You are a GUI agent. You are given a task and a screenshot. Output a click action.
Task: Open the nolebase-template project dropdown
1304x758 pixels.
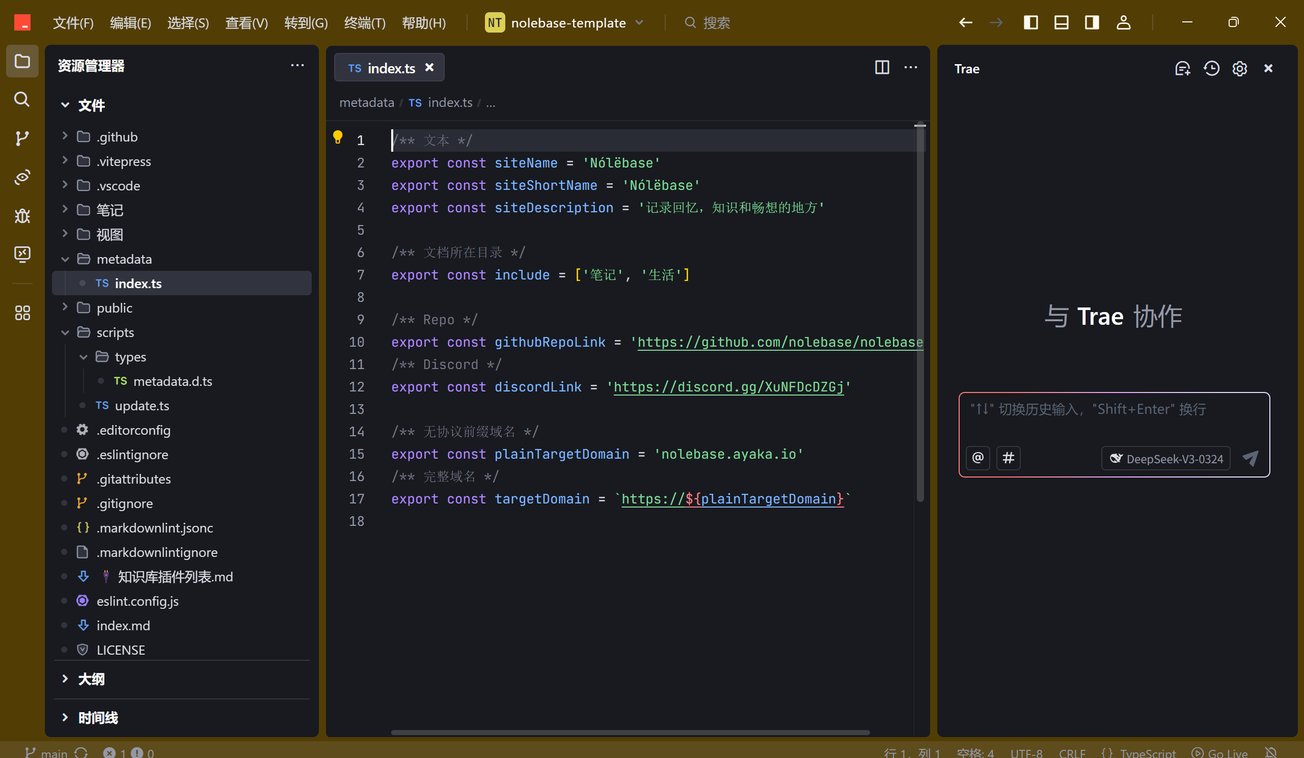[564, 22]
